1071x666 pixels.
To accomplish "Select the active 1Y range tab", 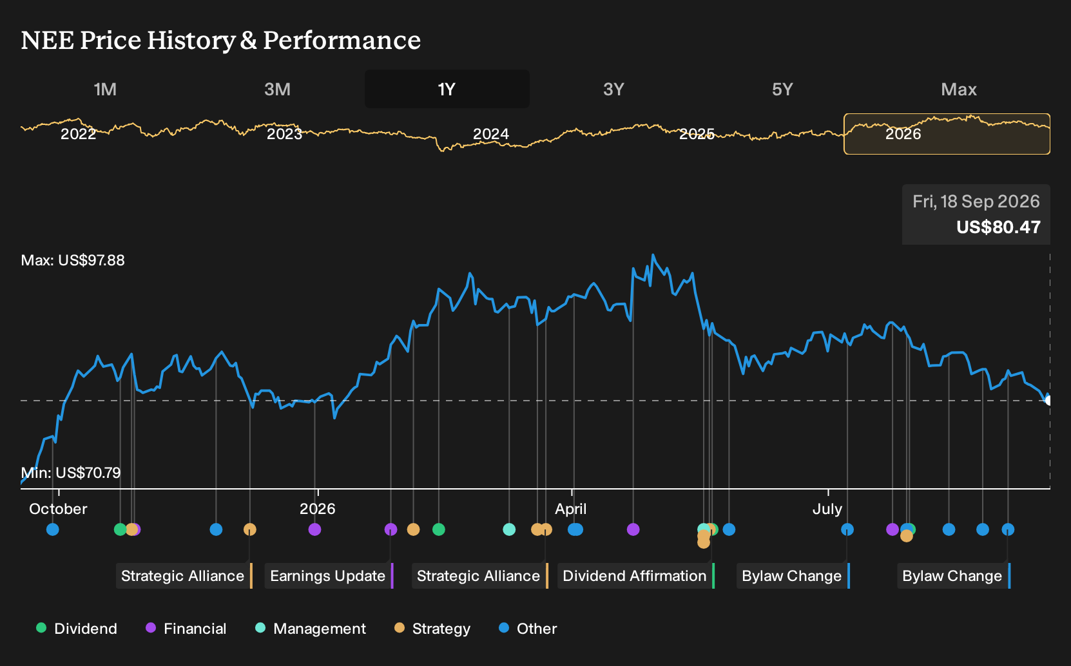I will [447, 89].
